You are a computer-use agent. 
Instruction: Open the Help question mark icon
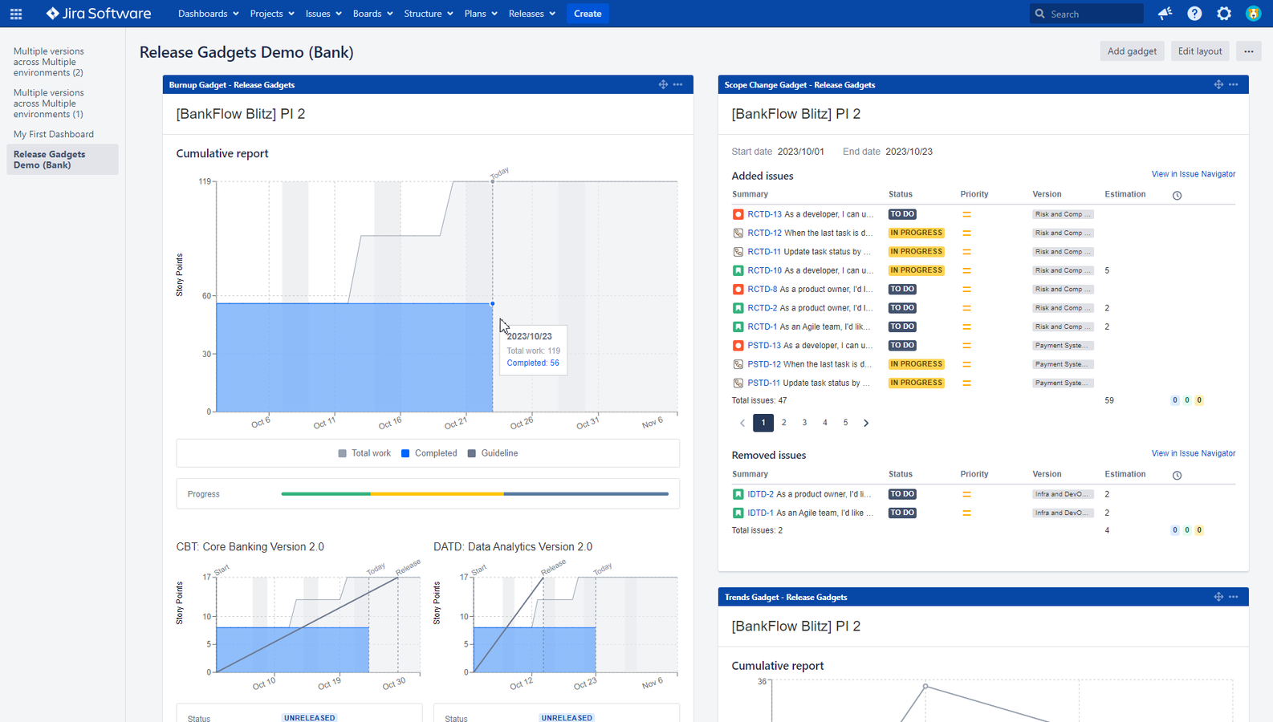1194,14
